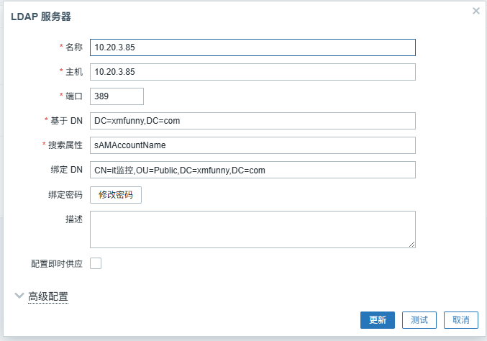Focus the 搜索属性 field with sAMAccountName
This screenshot has height=341, width=487.
(x=252, y=145)
